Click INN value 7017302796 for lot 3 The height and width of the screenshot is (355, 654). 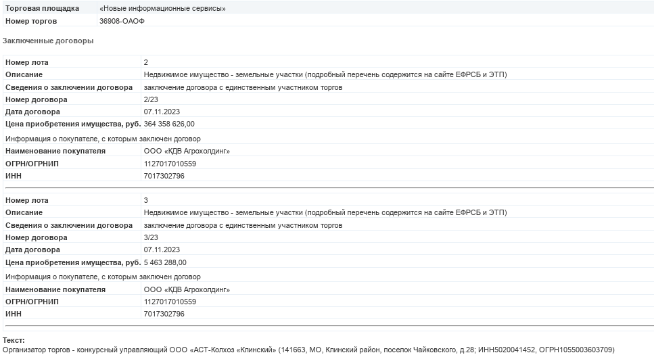tap(164, 314)
